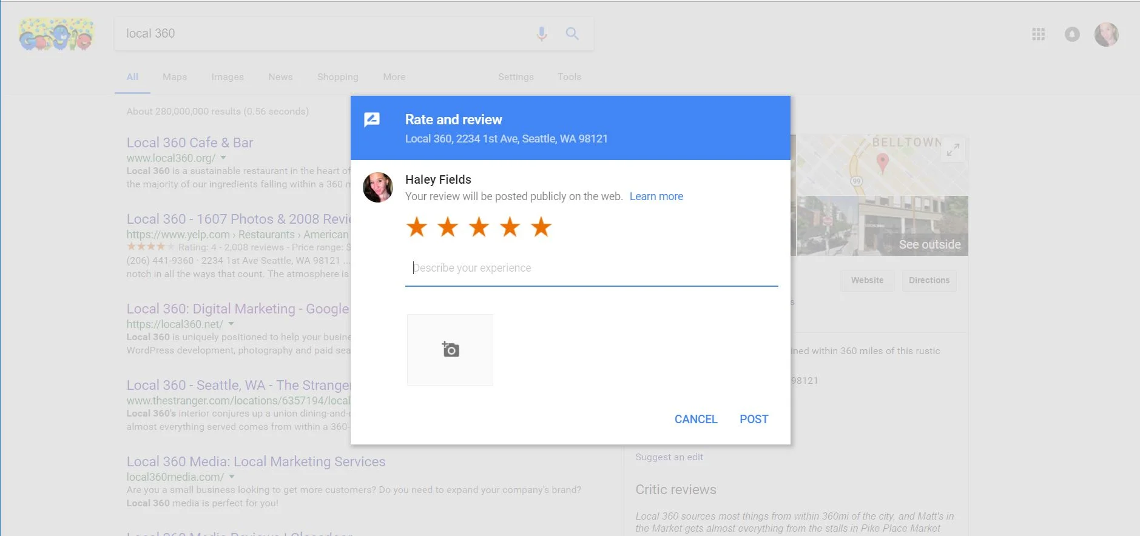Open the More search menu
Viewport: 1140px width, 536px height.
pos(394,77)
